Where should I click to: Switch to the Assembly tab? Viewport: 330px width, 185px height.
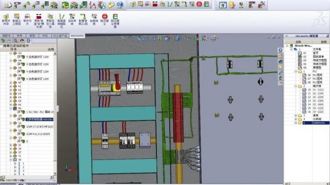6,36
